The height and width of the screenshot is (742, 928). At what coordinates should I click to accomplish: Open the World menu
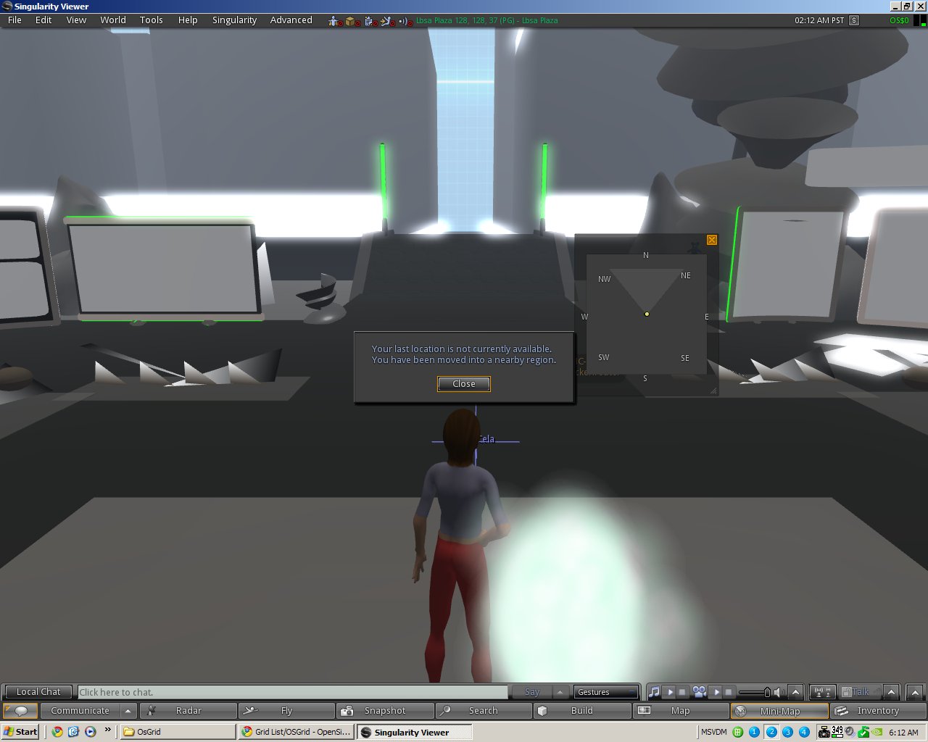(112, 20)
